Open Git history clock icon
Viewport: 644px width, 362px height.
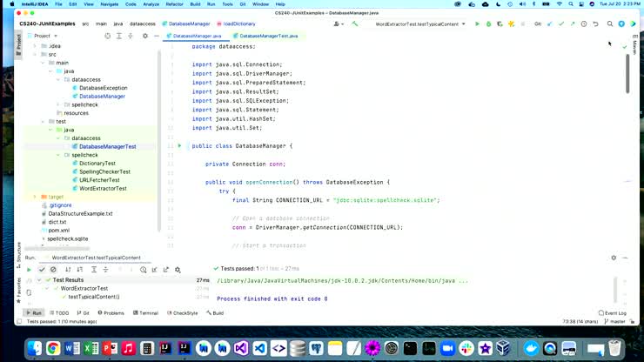click(584, 24)
